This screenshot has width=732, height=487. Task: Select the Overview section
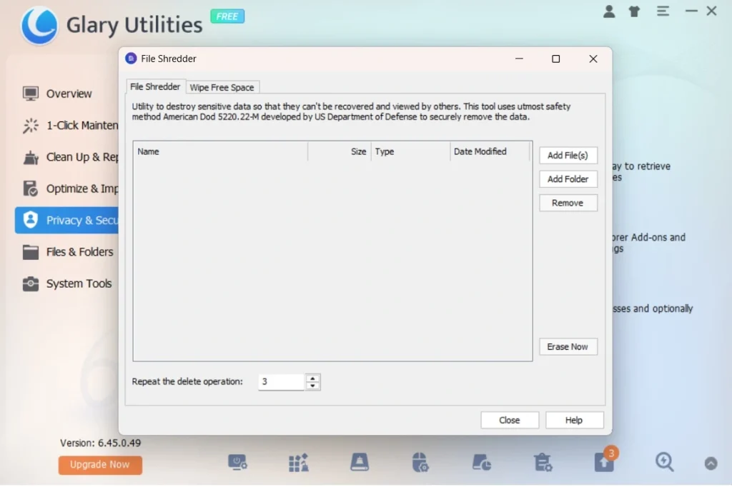69,94
